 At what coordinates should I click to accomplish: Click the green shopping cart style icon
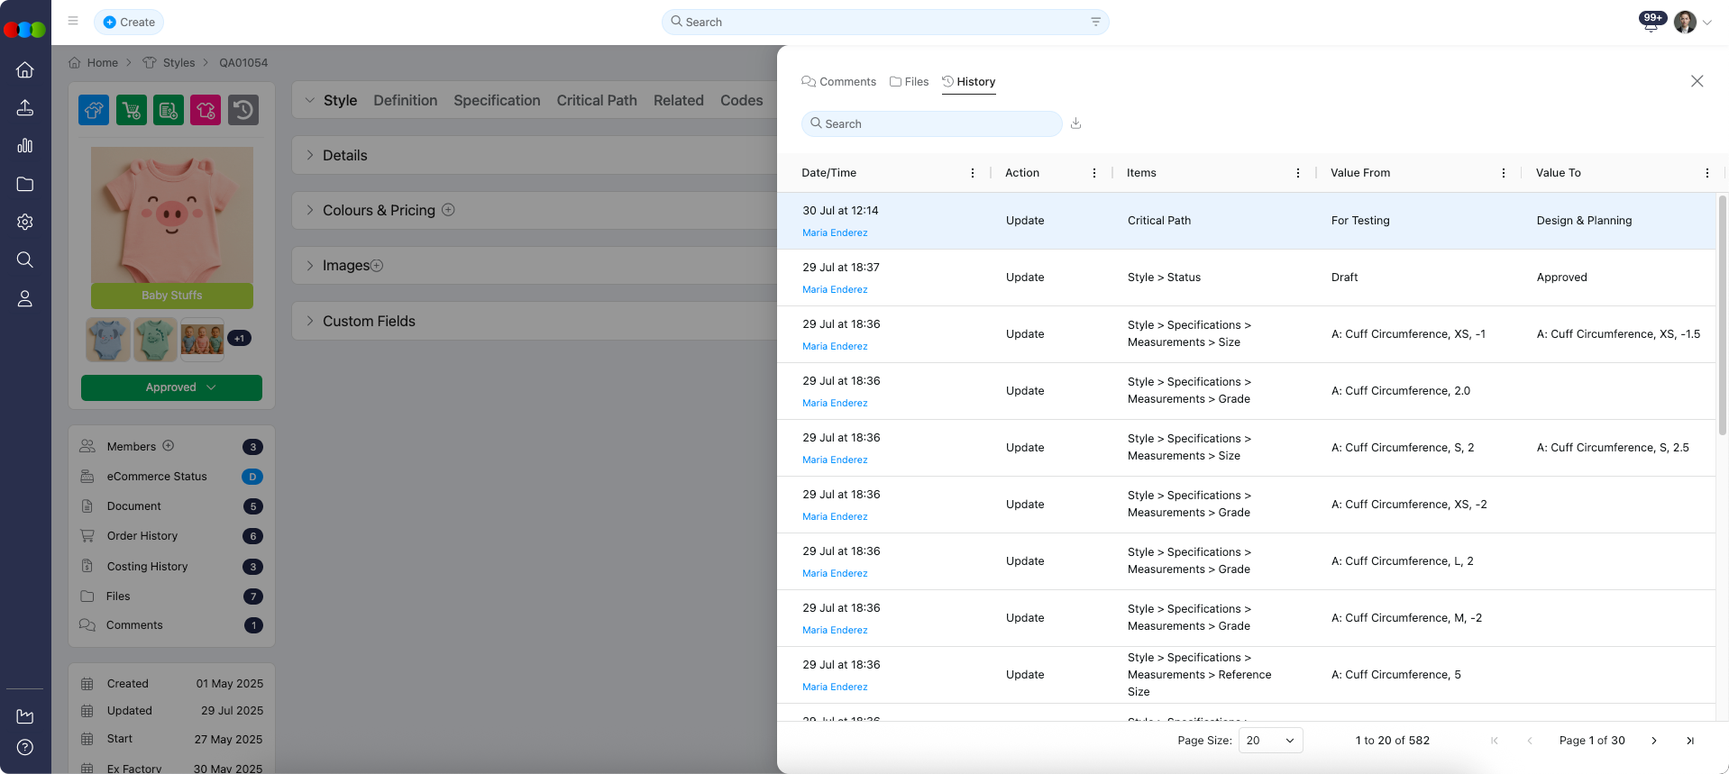click(x=132, y=110)
